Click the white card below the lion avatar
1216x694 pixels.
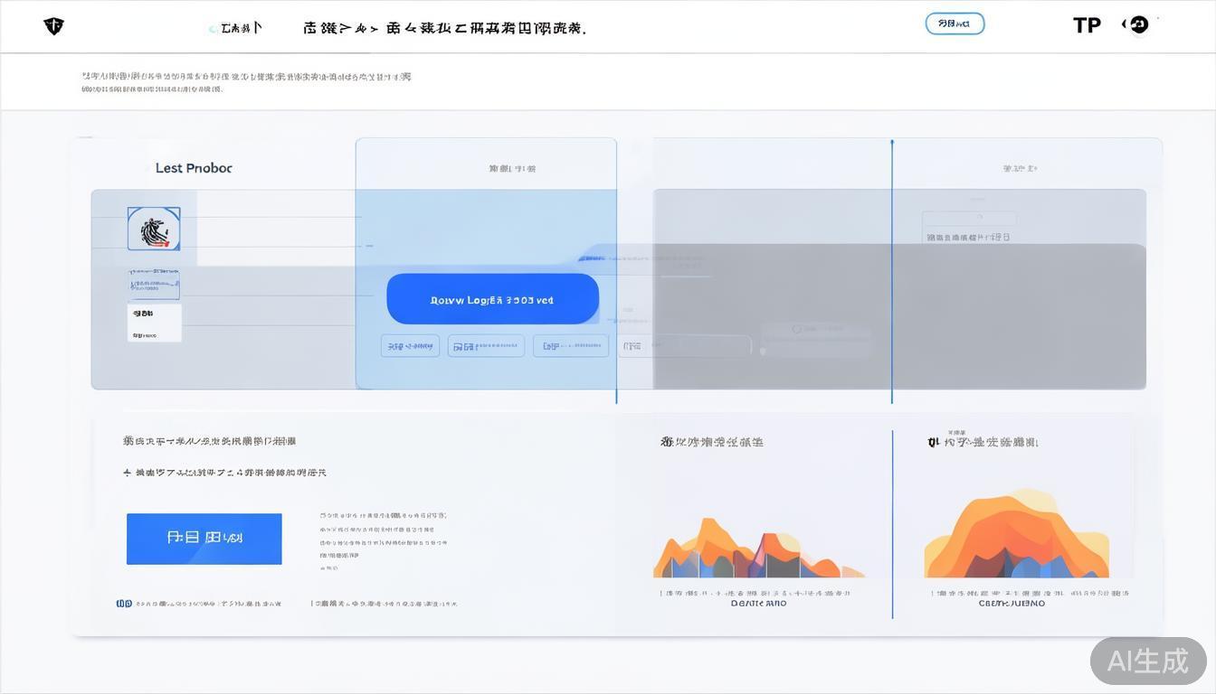(154, 323)
